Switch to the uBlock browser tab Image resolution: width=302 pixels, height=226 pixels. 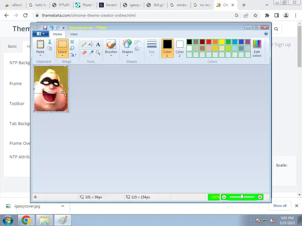(x=14, y=5)
